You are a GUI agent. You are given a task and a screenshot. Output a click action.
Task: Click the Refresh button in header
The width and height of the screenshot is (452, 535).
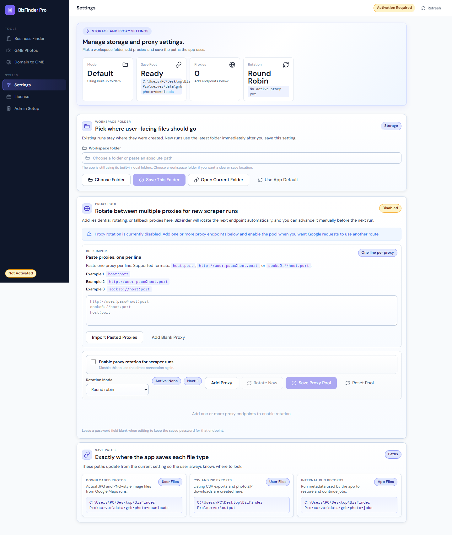tap(431, 8)
